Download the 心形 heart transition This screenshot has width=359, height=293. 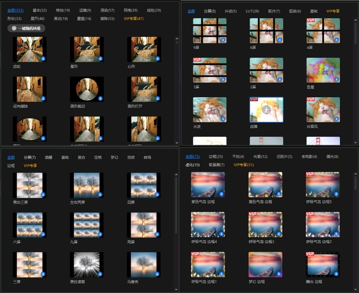tap(158, 58)
